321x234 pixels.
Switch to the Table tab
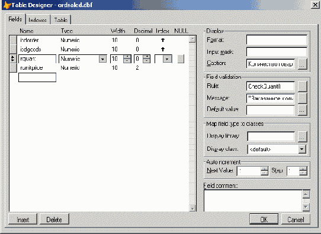pyautogui.click(x=60, y=20)
